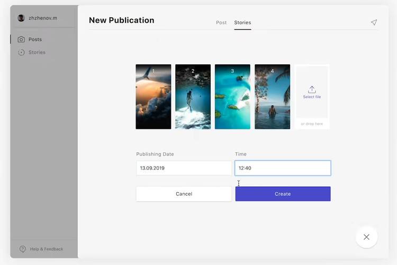Screen dimensions: 397x265
Task: Open Stories in the sidebar
Action: (37, 52)
